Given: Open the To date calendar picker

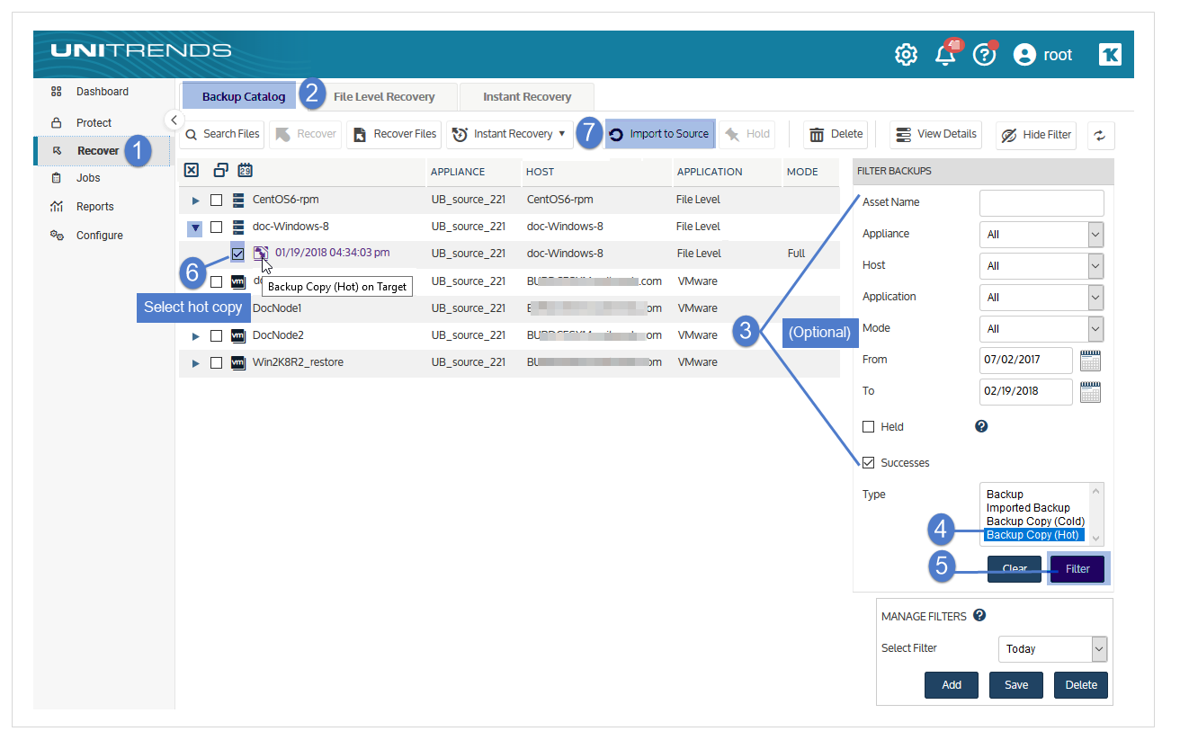Looking at the screenshot, I should point(1090,392).
